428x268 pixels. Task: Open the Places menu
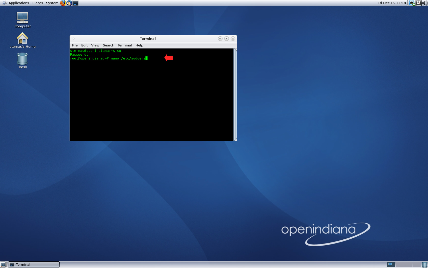click(37, 3)
